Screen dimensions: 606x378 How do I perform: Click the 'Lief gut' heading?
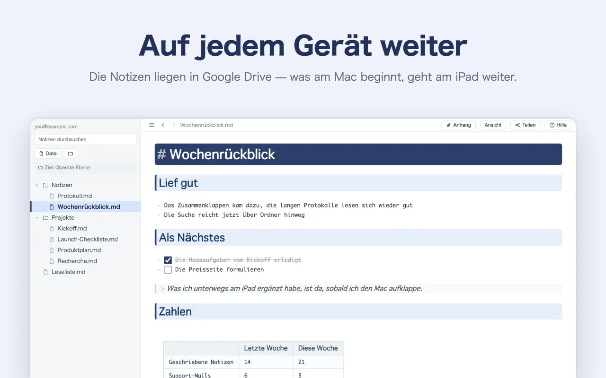click(358, 183)
